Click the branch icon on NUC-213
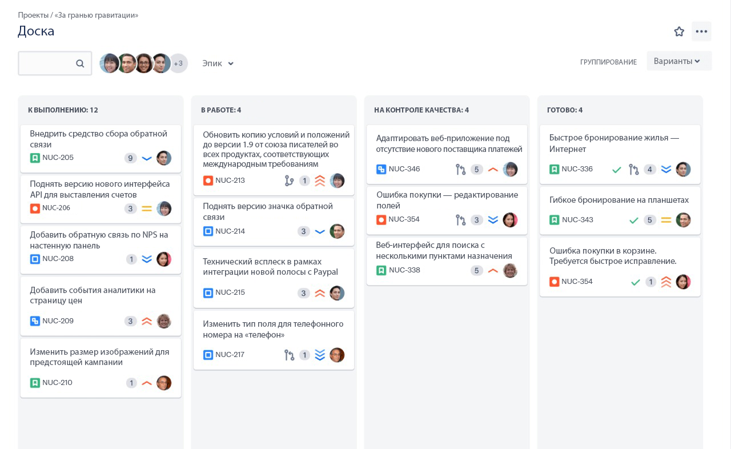731x449 pixels. click(290, 181)
